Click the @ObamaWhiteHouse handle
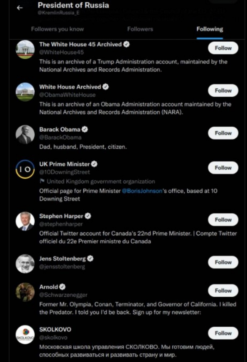 click(x=67, y=95)
